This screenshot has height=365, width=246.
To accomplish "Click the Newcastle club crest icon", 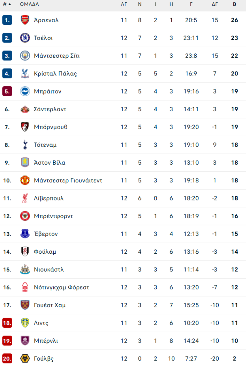I will (25, 270).
